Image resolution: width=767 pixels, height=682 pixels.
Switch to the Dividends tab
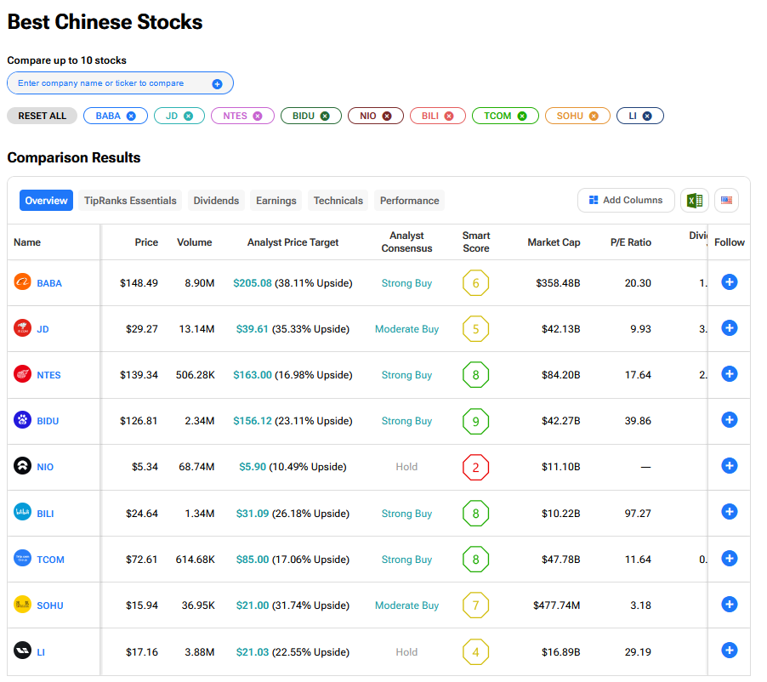pyautogui.click(x=216, y=201)
